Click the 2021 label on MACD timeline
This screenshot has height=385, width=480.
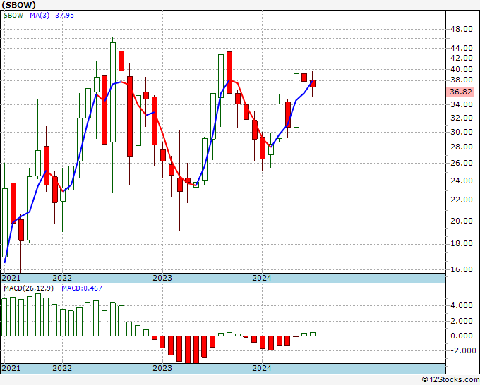tap(11, 368)
